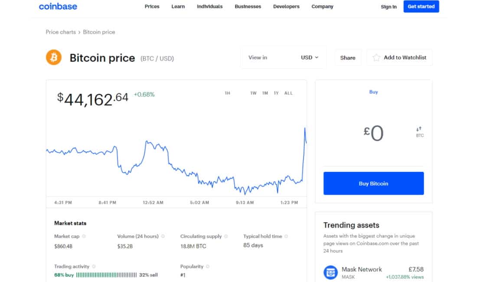The width and height of the screenshot is (477, 282).
Task: Click the 32% sell label
Action: pos(148,275)
